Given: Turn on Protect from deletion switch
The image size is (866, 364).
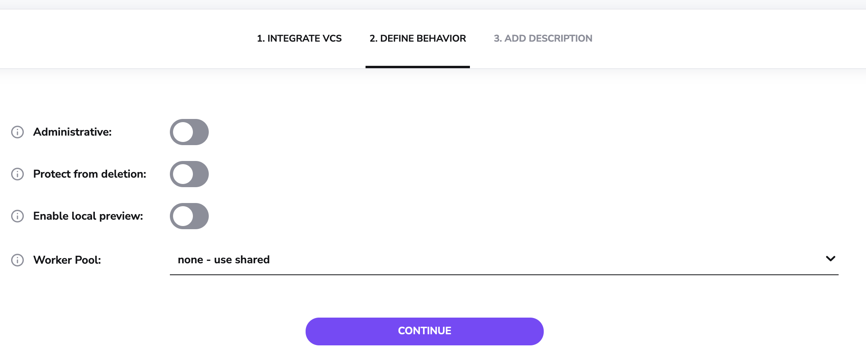Looking at the screenshot, I should point(189,174).
